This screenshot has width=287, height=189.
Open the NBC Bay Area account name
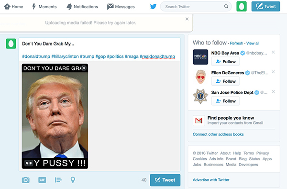click(x=225, y=53)
